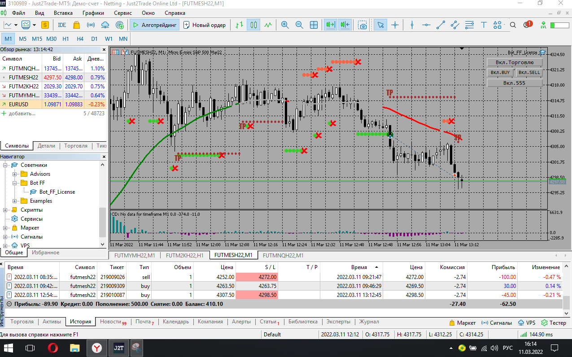Pick the text label tool
Image resolution: width=572 pixels, height=357 pixels.
[x=484, y=25]
